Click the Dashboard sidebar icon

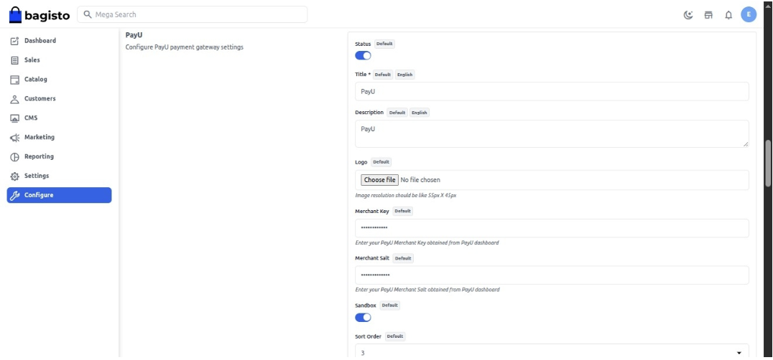click(x=15, y=41)
